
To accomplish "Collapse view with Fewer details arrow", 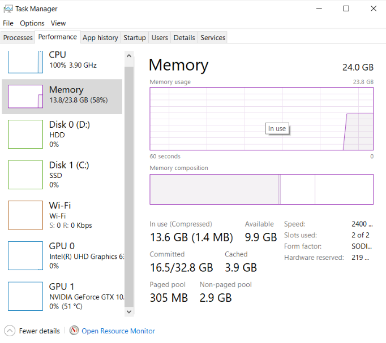I will tap(10, 331).
